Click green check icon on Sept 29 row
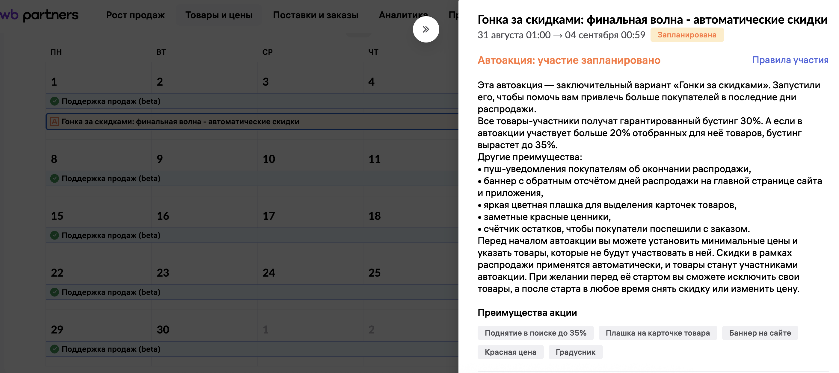839x373 pixels. (x=55, y=349)
